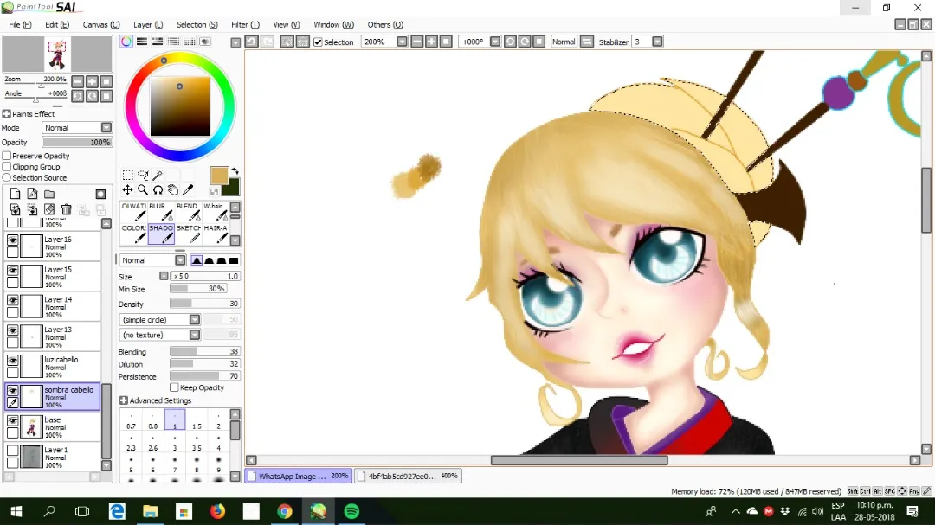Select the Magic Wand tool

click(158, 175)
